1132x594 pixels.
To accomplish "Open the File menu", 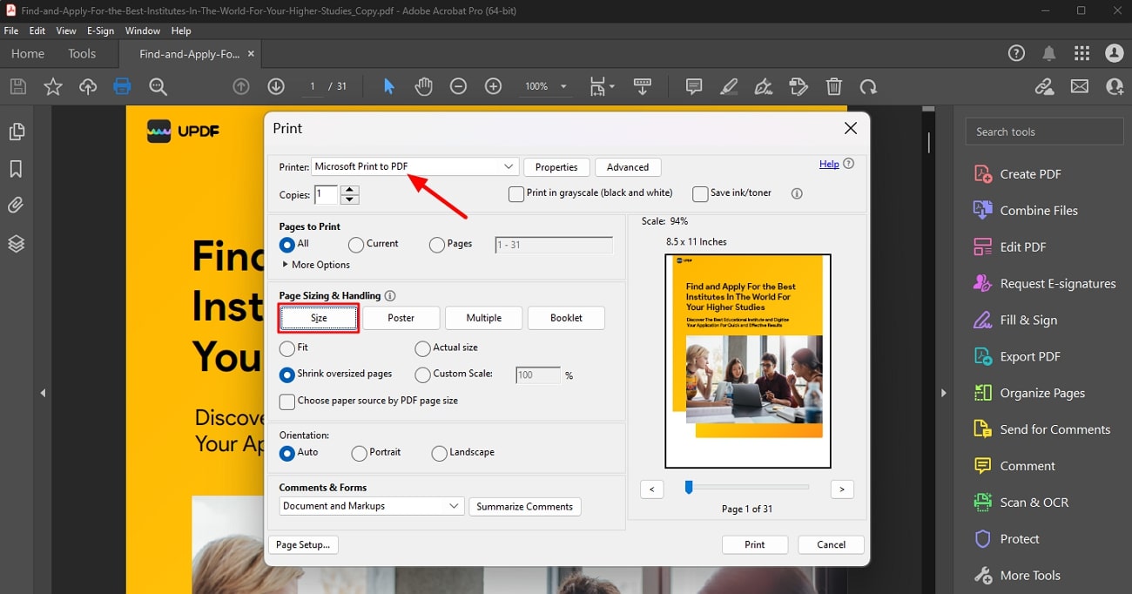I will (11, 30).
